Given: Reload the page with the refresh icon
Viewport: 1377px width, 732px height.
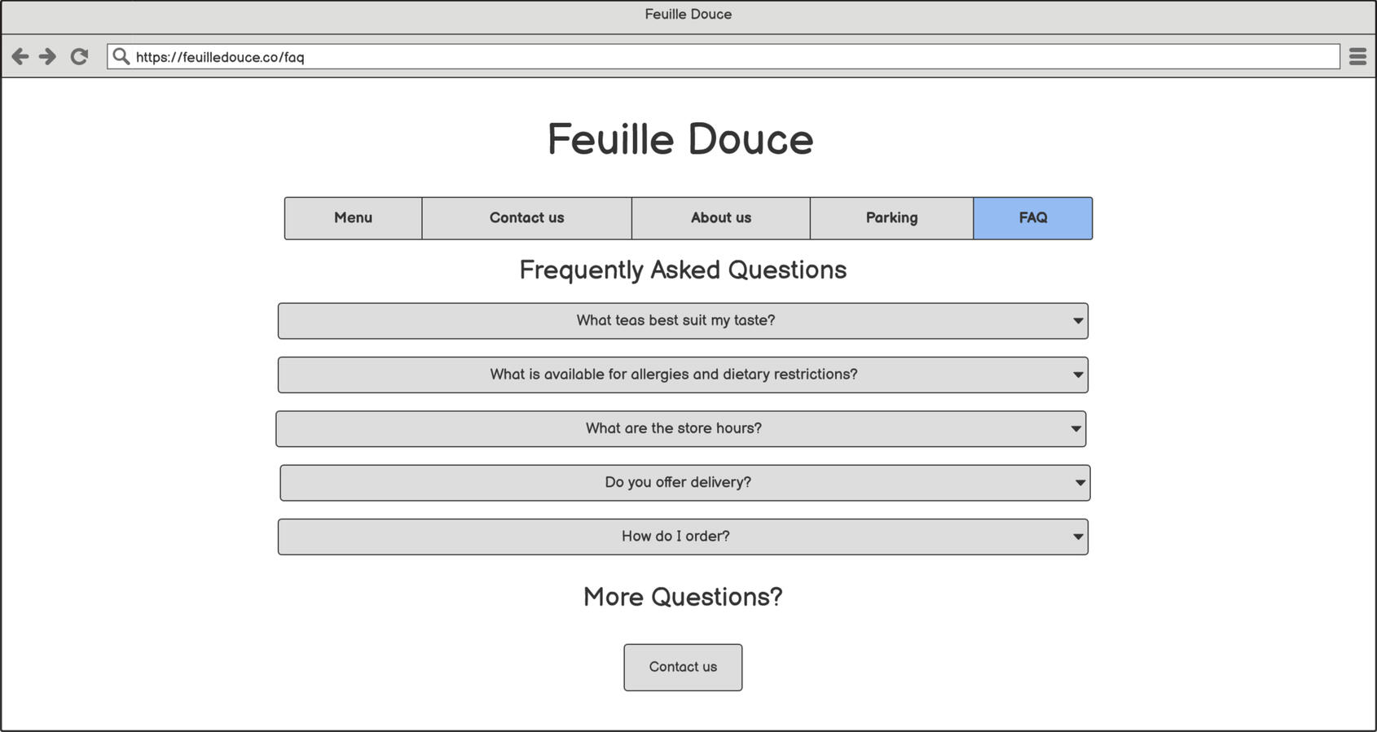Looking at the screenshot, I should point(78,56).
